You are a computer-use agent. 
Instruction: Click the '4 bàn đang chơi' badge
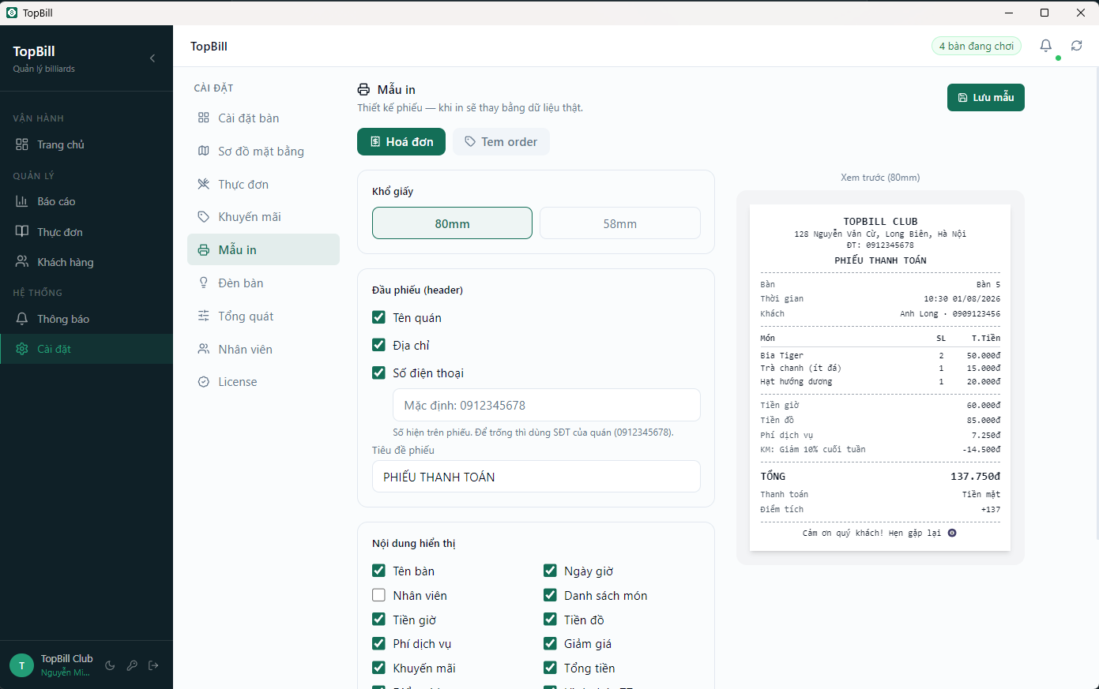(x=977, y=46)
